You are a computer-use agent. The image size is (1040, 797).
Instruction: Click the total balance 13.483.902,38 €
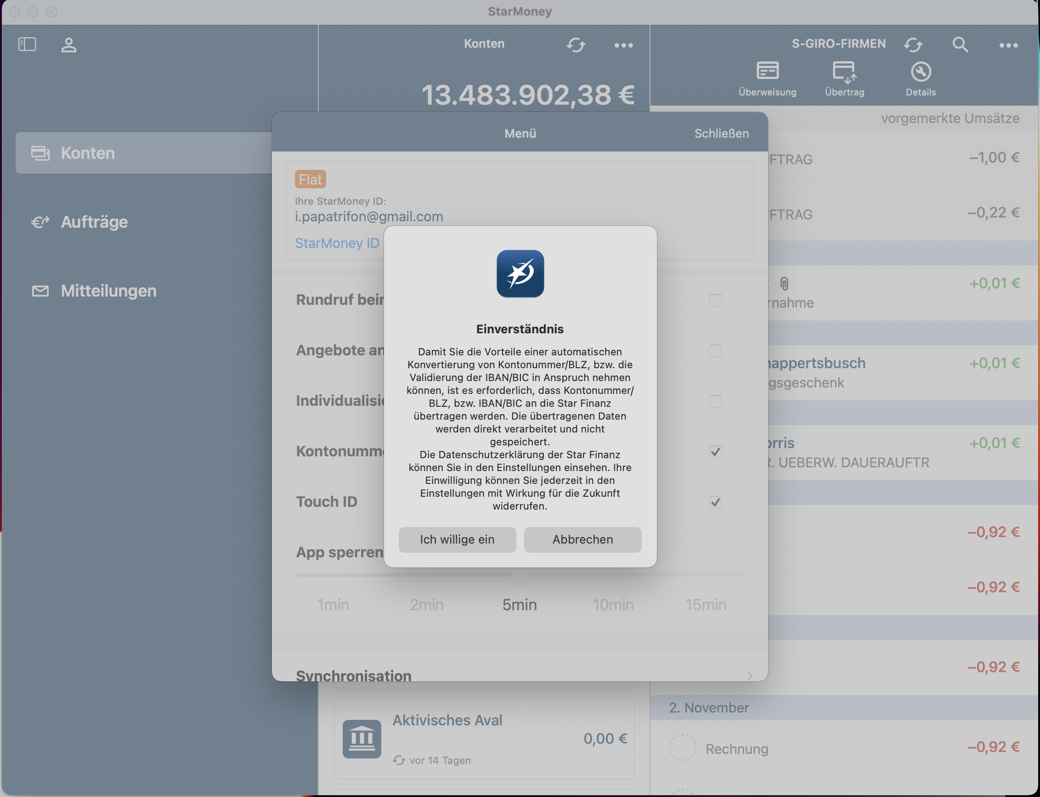(528, 95)
